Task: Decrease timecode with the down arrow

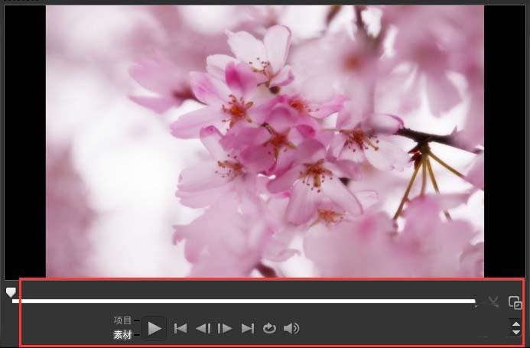Action: click(x=515, y=332)
